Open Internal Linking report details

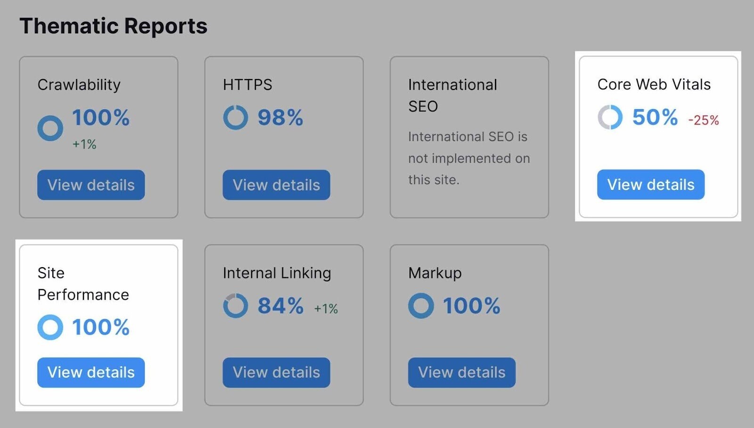point(276,373)
